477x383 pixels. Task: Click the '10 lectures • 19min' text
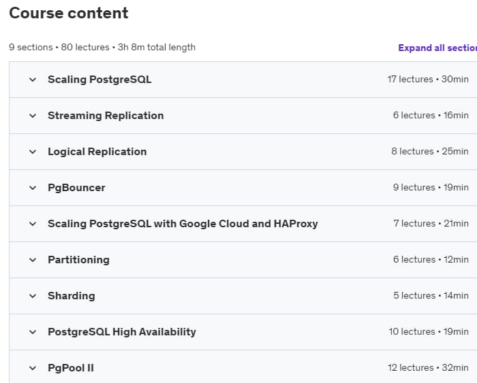(429, 332)
